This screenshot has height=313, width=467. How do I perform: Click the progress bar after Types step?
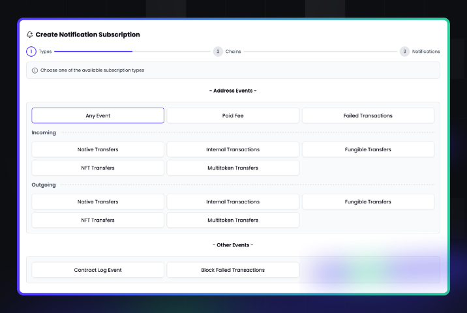[x=132, y=52]
